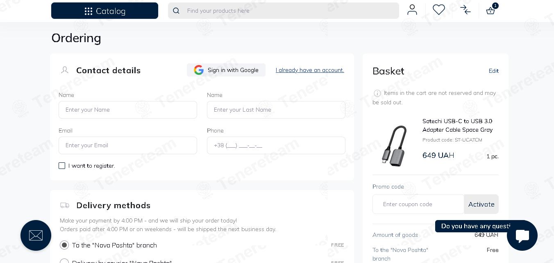This screenshot has width=554, height=263.
Task: Open the email envelope contact button
Action: [x=36, y=235]
